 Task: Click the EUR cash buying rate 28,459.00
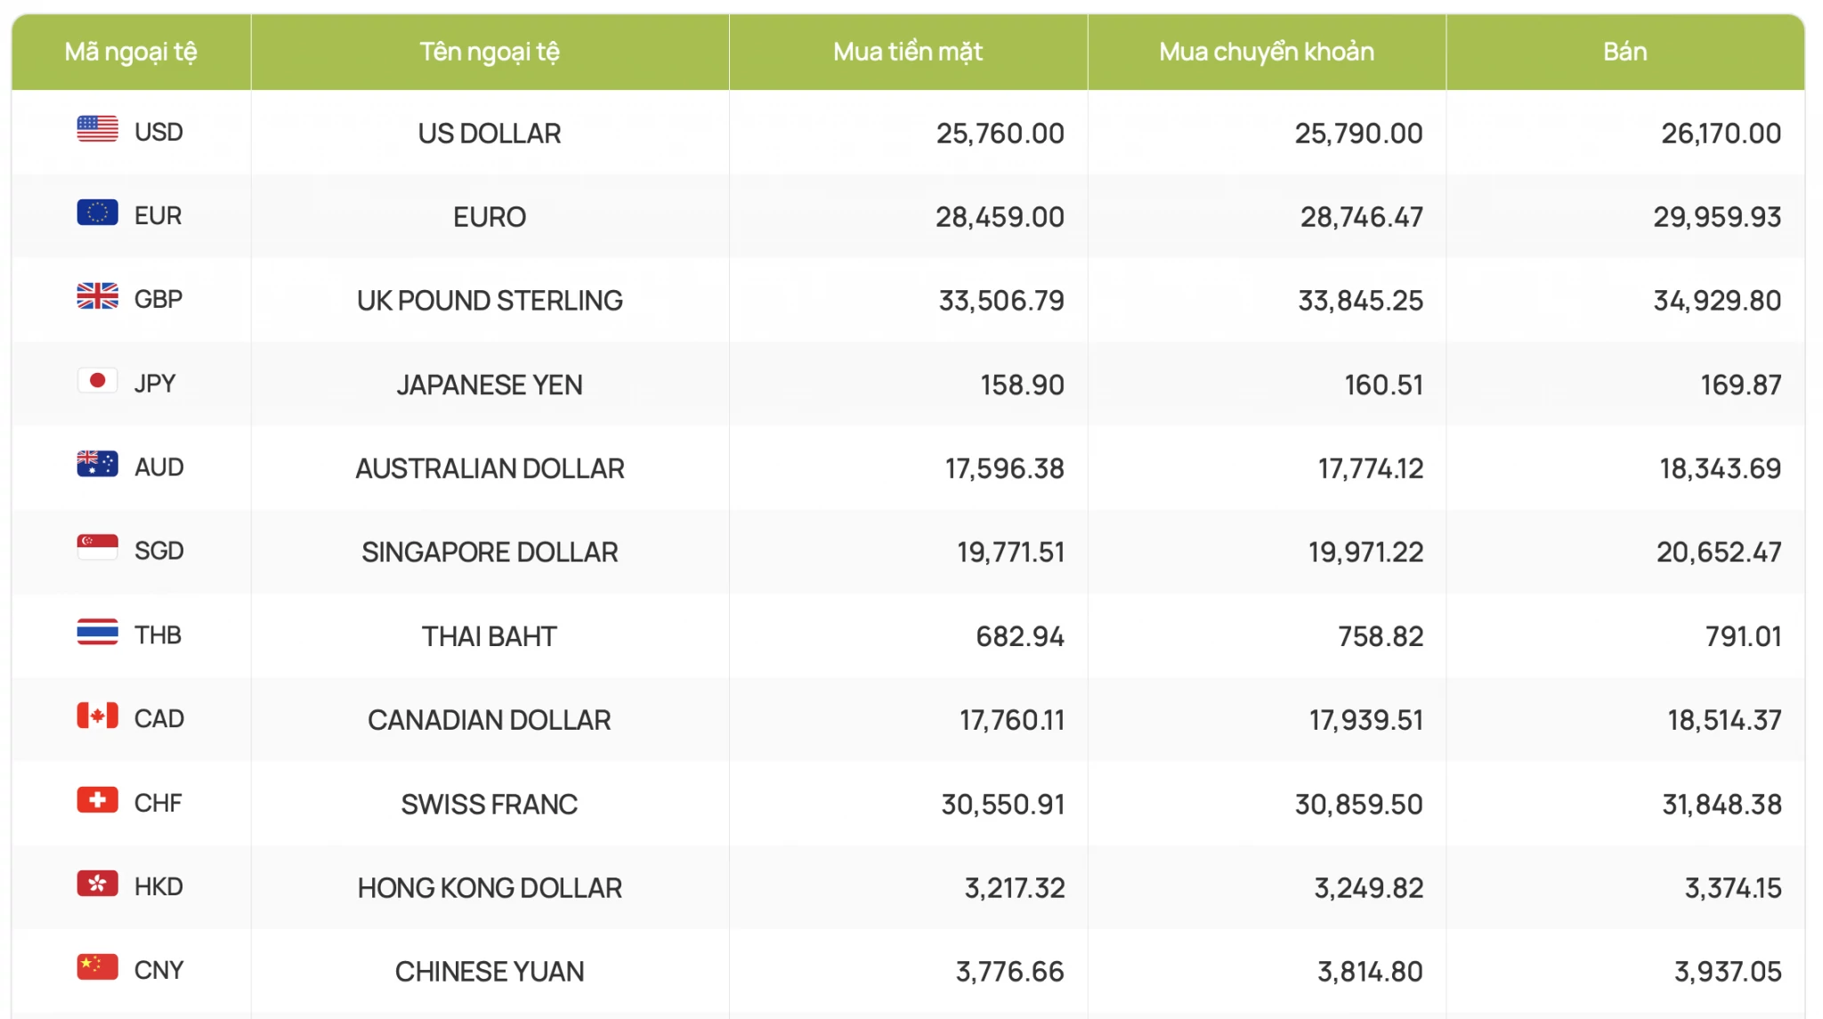pyautogui.click(x=1000, y=217)
